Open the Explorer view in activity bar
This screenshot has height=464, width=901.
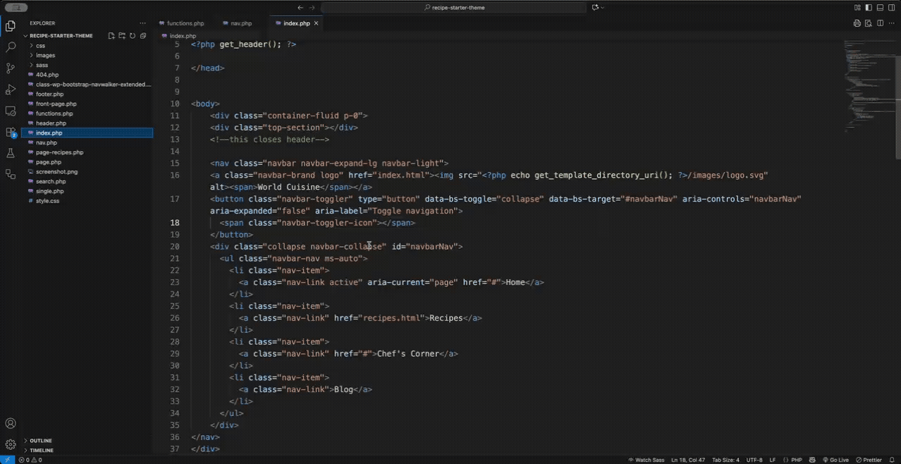pos(11,26)
